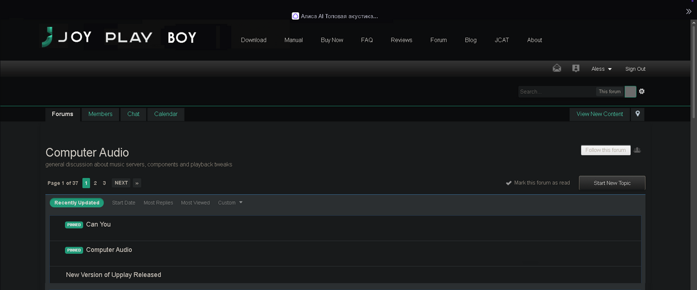697x290 pixels.
Task: Click the Joy Play Boy logo
Action: (120, 38)
